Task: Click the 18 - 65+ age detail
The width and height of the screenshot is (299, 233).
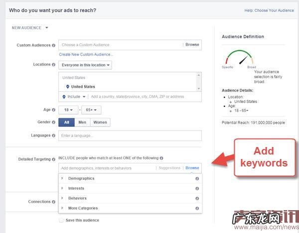Action: point(241,111)
